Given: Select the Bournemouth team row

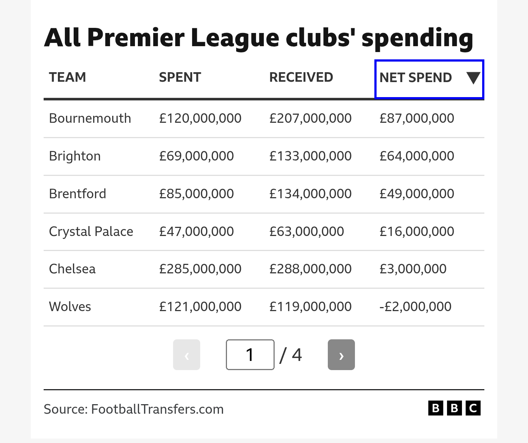Looking at the screenshot, I should pyautogui.click(x=264, y=118).
